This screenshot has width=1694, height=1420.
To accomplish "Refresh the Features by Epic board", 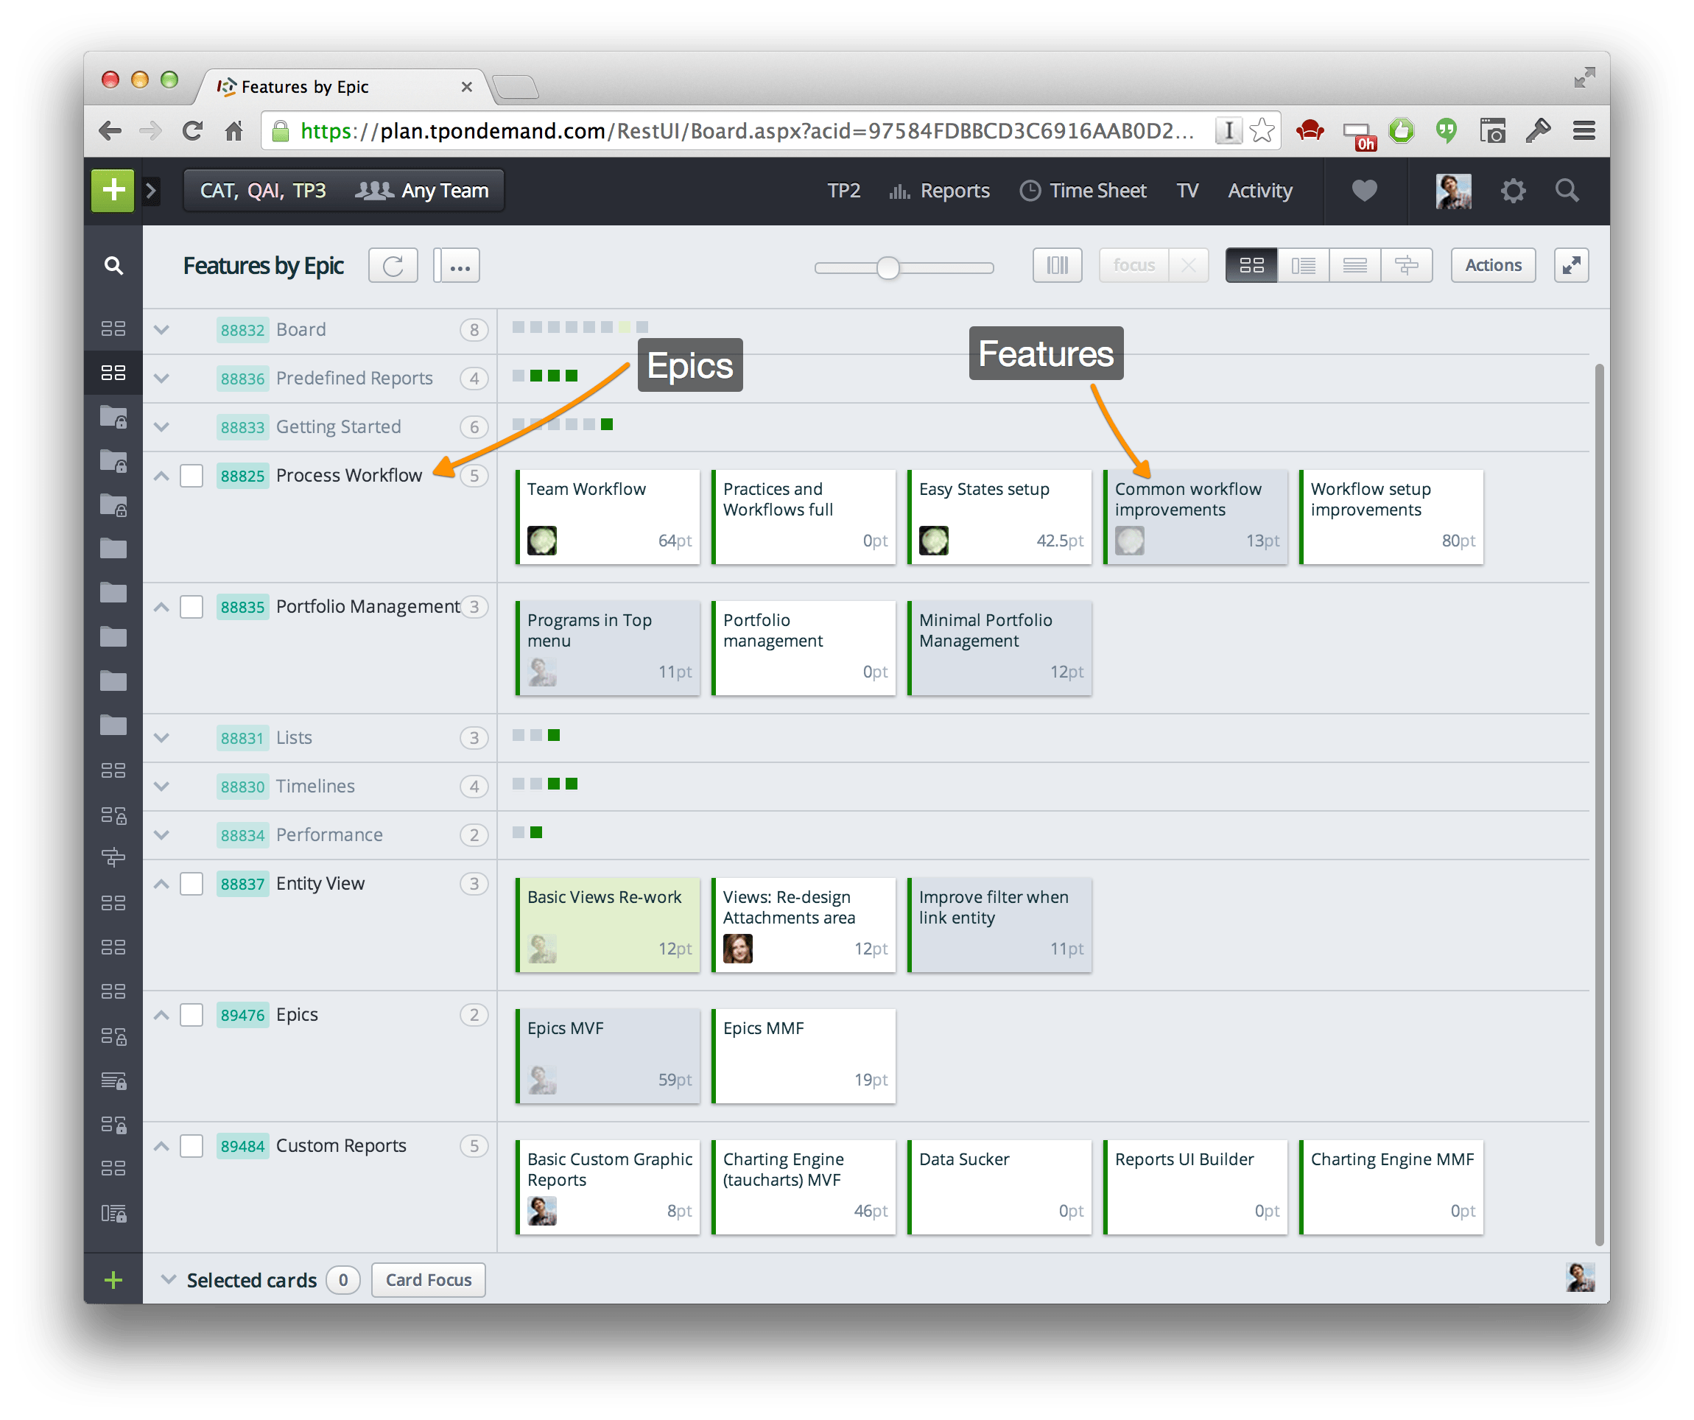I will point(393,264).
